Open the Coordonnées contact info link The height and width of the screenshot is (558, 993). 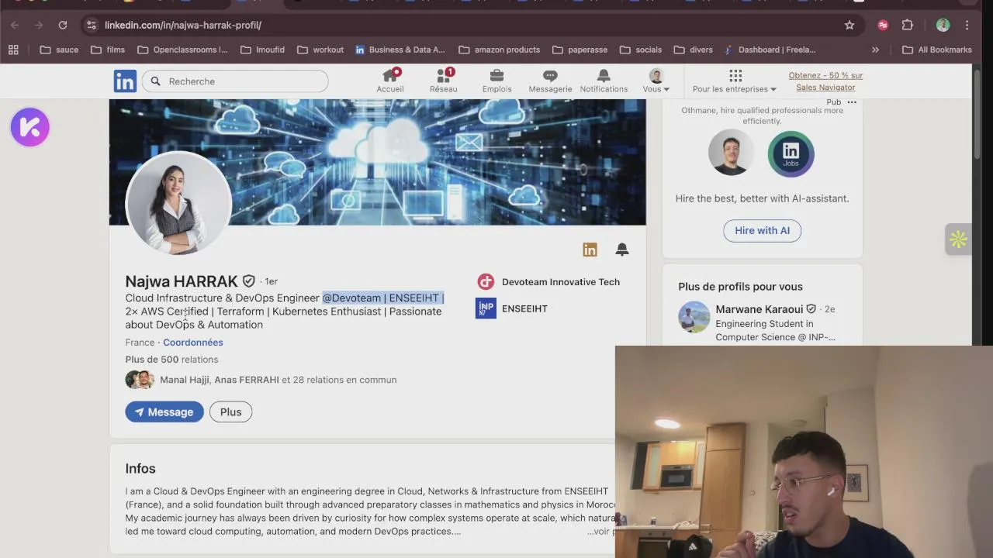193,343
